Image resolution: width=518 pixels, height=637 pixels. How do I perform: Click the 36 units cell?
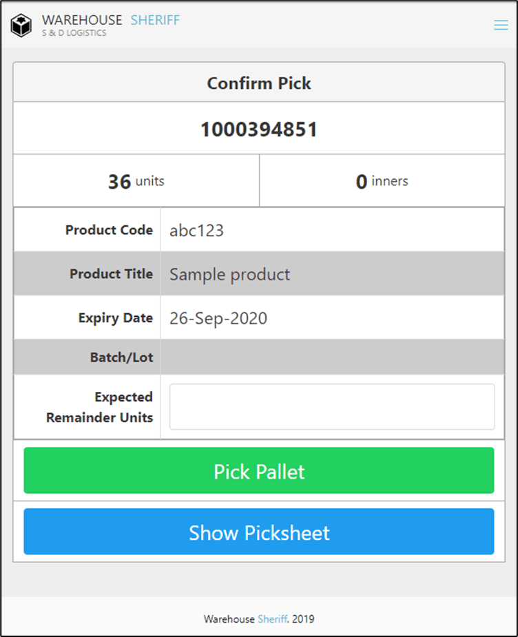(136, 181)
